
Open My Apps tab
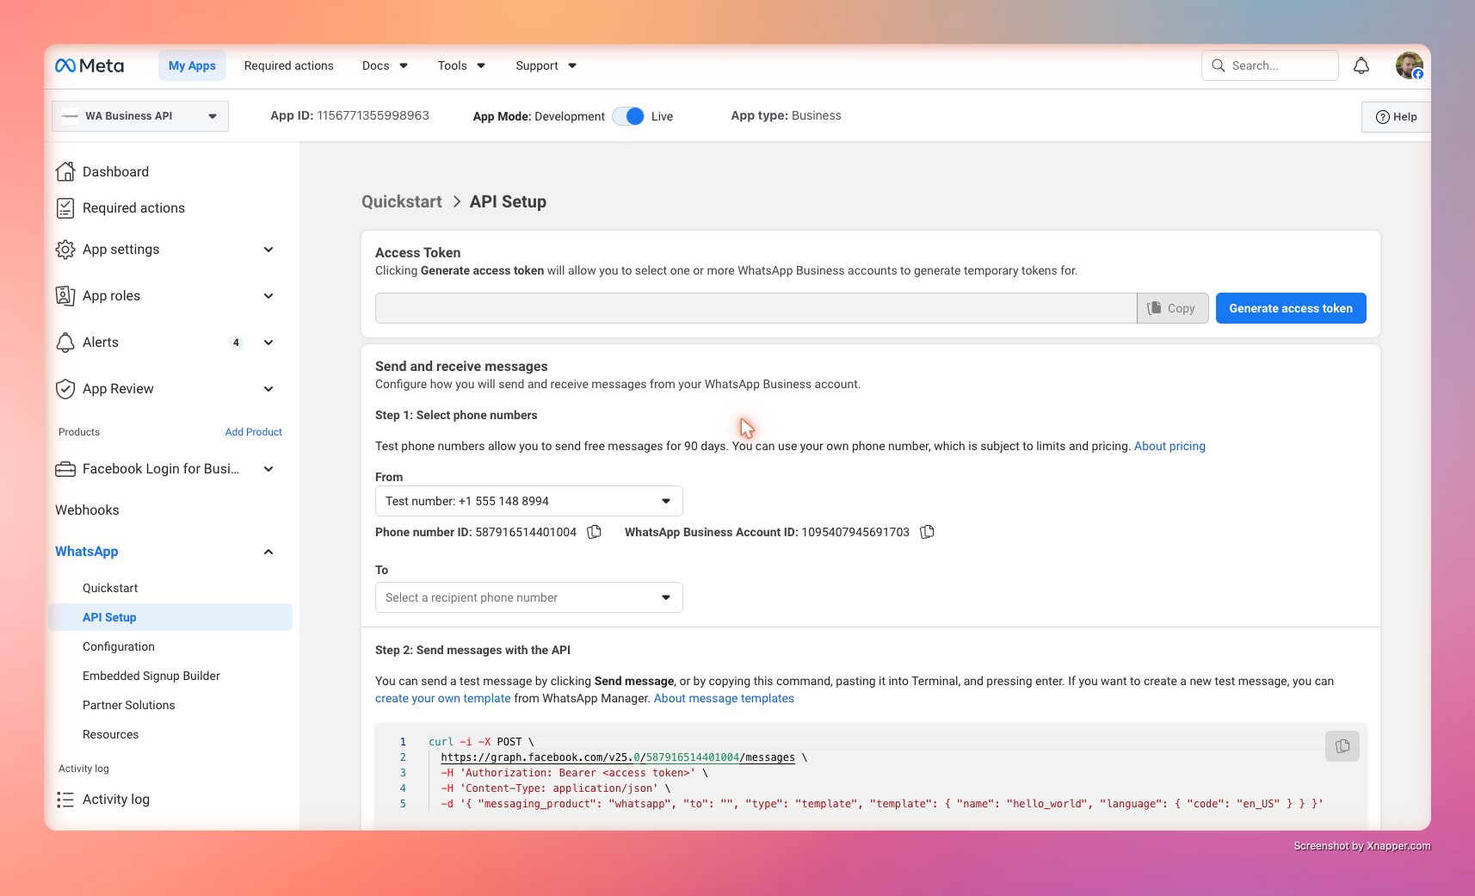[192, 65]
